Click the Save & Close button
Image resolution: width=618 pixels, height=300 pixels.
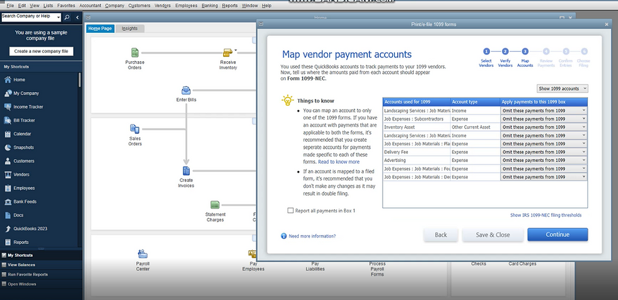(493, 234)
